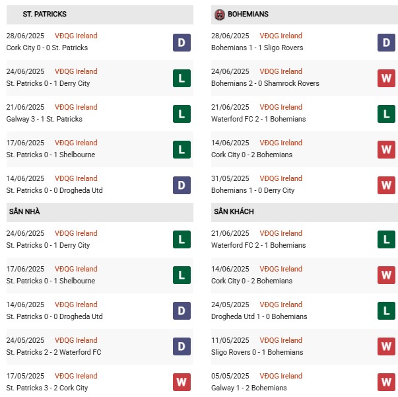Click the W badge for Bohemians 2 - 0 Shamrock Rovers
This screenshot has height=397, width=398.
pyautogui.click(x=386, y=79)
